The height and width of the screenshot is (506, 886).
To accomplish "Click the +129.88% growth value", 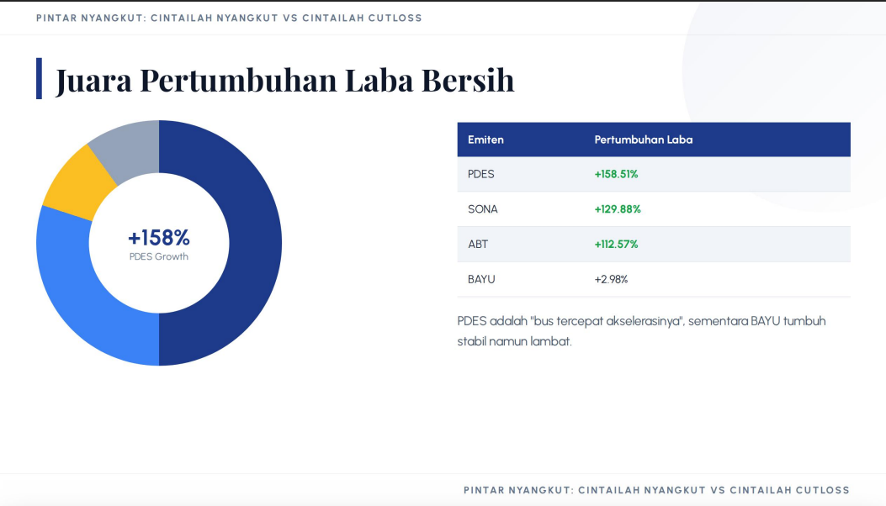I will 618,209.
